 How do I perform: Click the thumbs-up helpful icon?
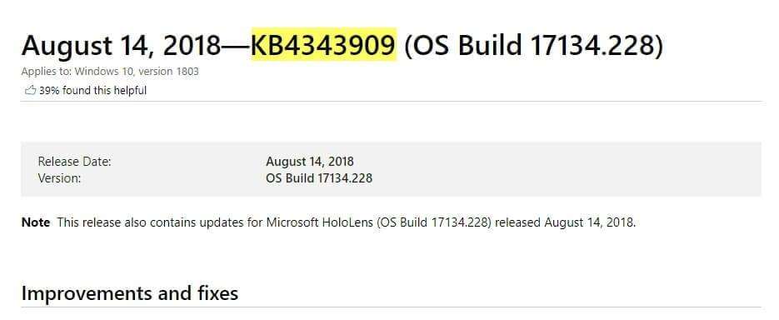[x=30, y=91]
